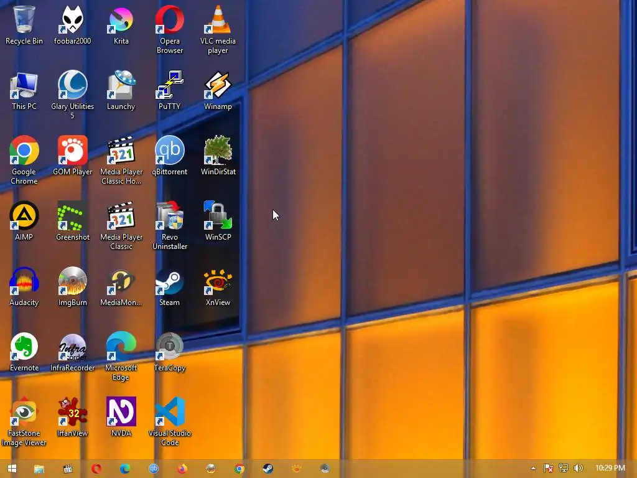This screenshot has height=478, width=637.
Task: Select the Glary Utilities 5 shortcut
Action: click(72, 95)
